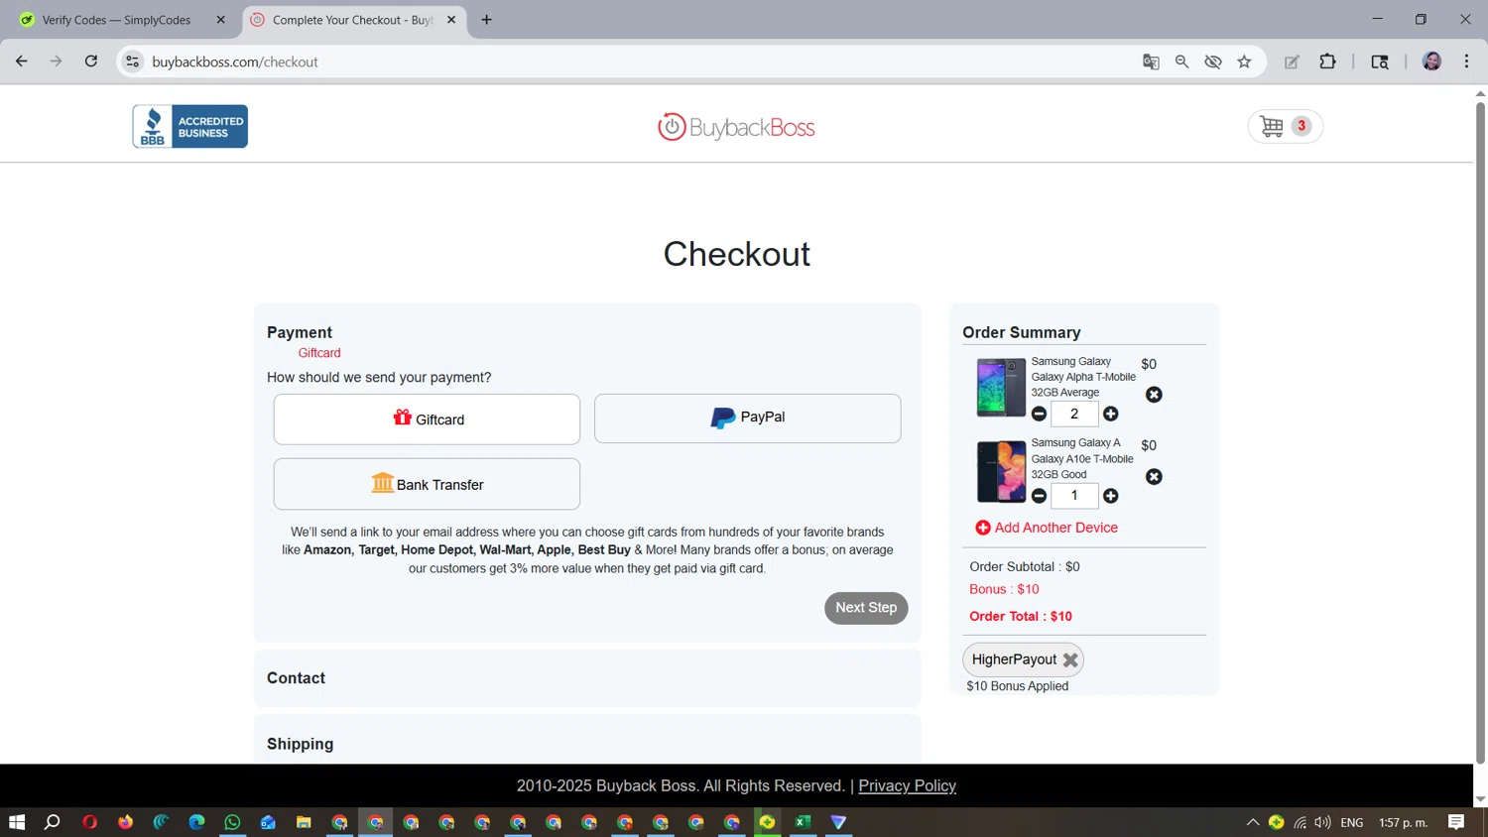Click the address bar URL
The image size is (1488, 837).
235,61
